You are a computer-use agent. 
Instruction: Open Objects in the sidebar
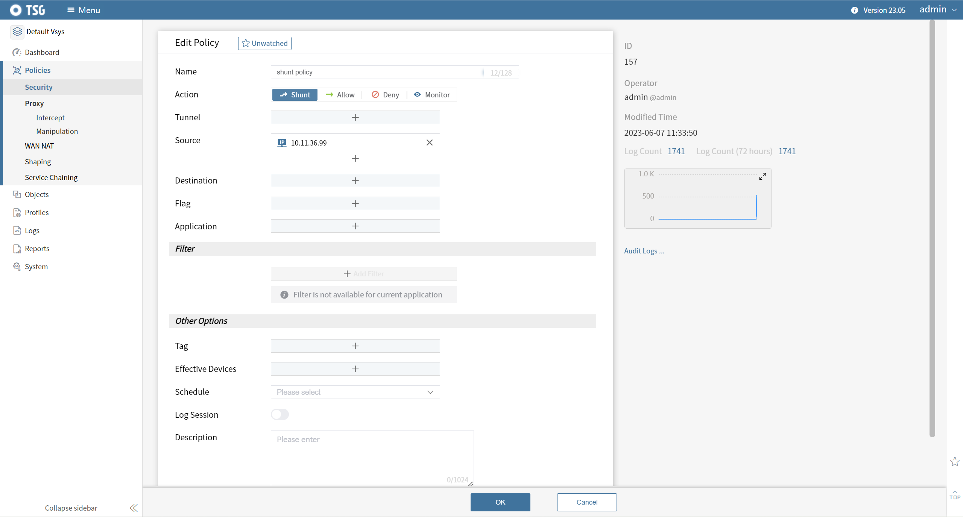36,194
